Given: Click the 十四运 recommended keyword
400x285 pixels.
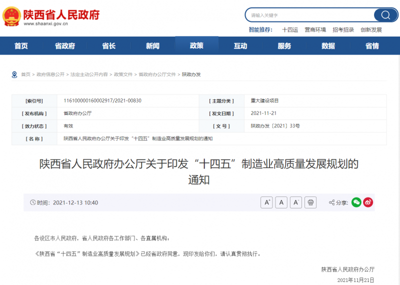Looking at the screenshot, I should tap(290, 30).
